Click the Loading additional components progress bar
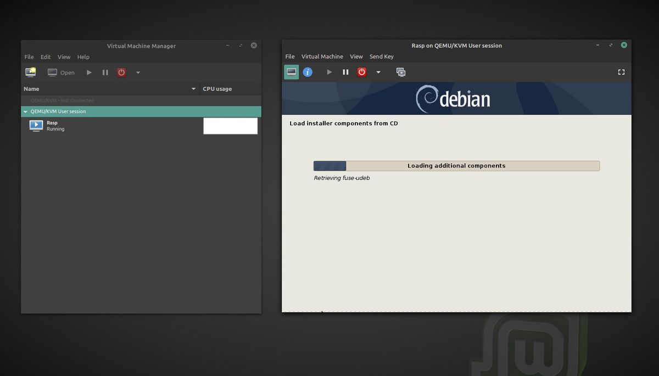 point(456,165)
